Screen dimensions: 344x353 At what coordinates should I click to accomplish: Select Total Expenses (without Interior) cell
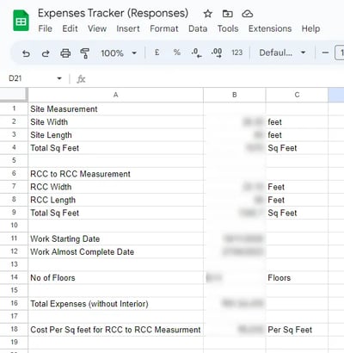point(116,304)
